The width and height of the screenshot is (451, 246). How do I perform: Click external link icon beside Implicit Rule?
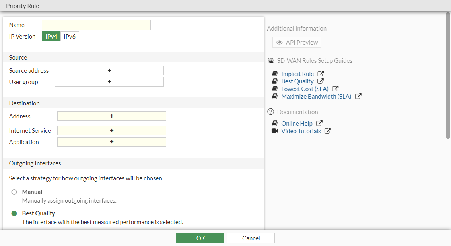tap(321, 74)
